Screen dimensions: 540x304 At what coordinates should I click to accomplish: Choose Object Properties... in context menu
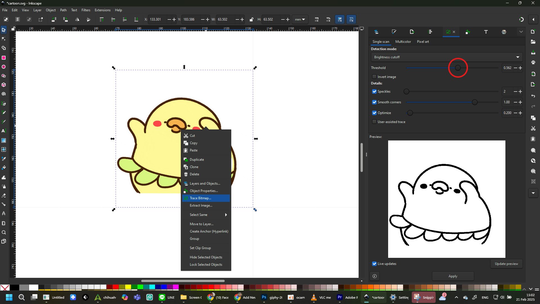tap(206, 191)
